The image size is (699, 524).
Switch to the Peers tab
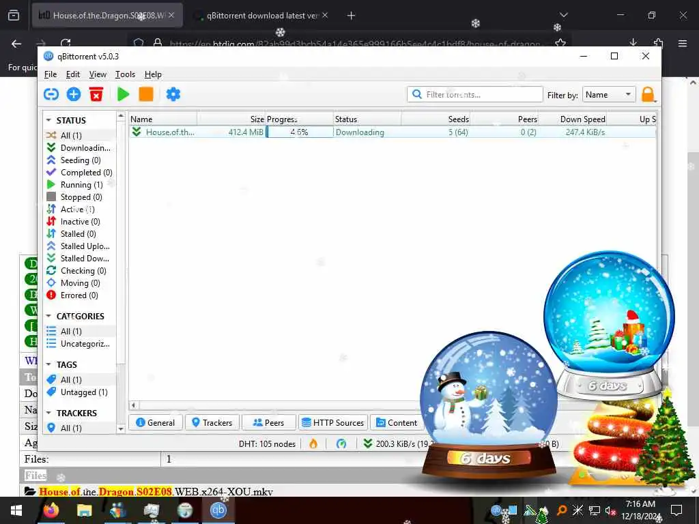pos(269,422)
